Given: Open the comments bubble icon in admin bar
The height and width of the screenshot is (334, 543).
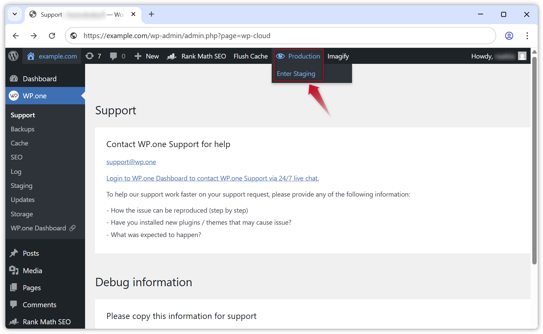Looking at the screenshot, I should (114, 56).
